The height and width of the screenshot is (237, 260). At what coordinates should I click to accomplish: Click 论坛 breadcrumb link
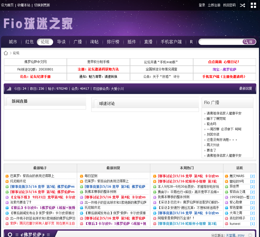point(16,53)
